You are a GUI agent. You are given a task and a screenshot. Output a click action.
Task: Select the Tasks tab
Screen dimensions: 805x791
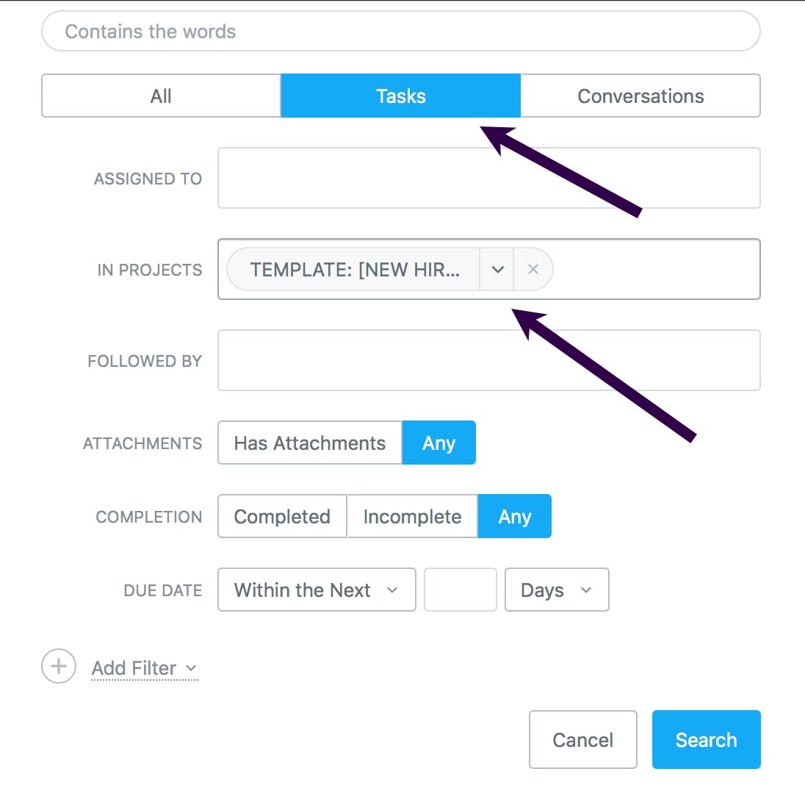(400, 96)
